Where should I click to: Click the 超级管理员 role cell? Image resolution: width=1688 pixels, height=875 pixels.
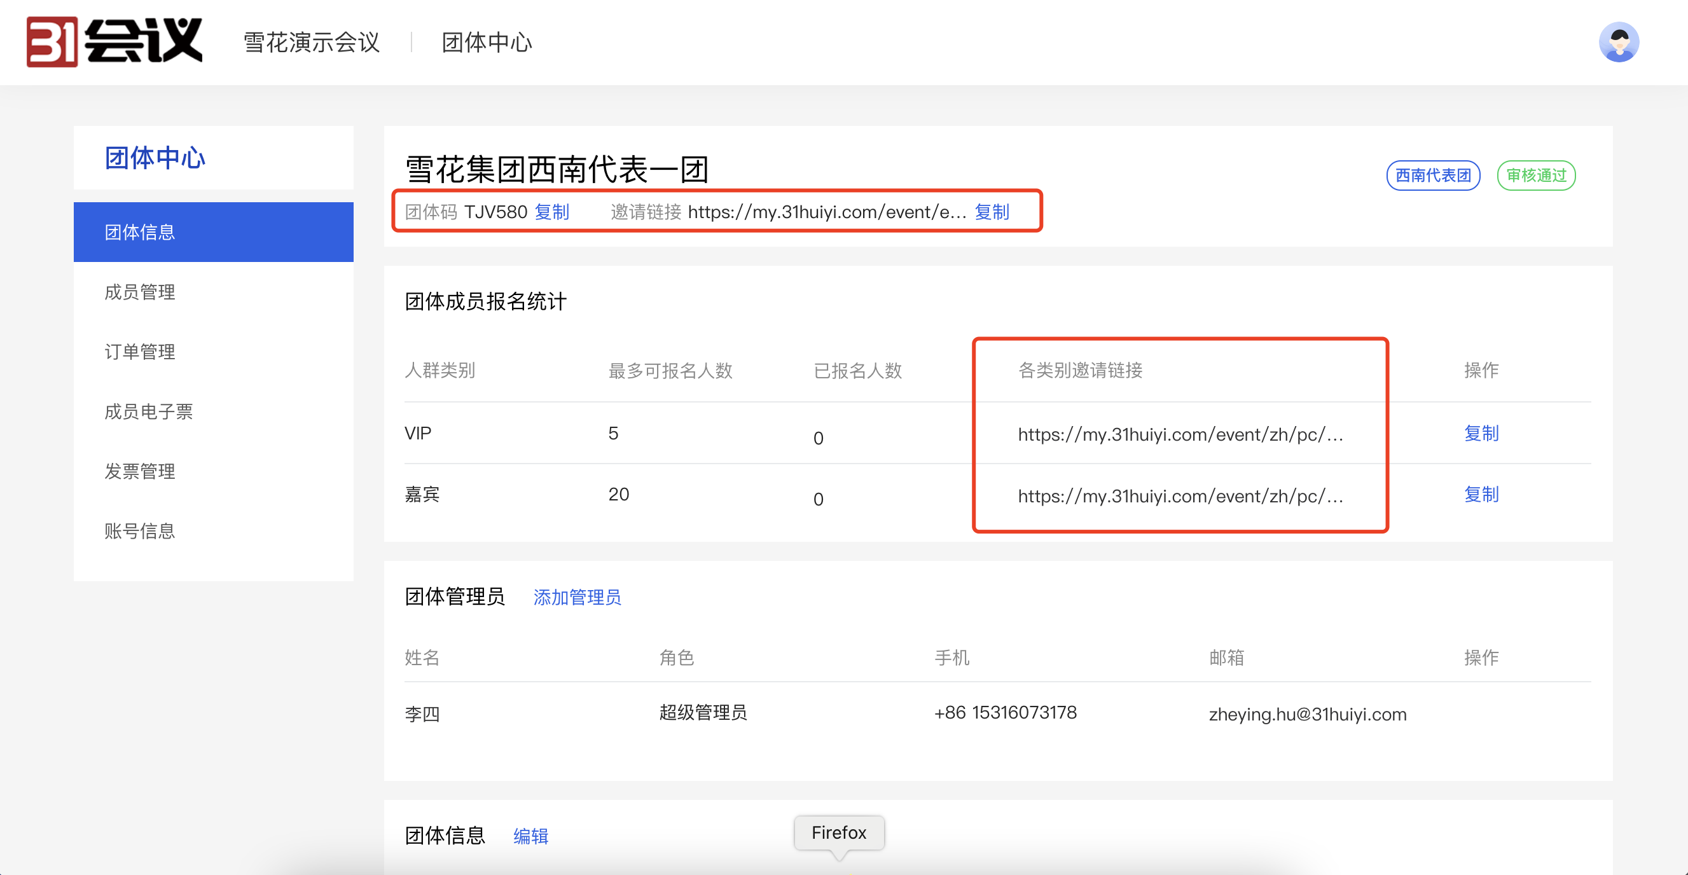coord(703,712)
